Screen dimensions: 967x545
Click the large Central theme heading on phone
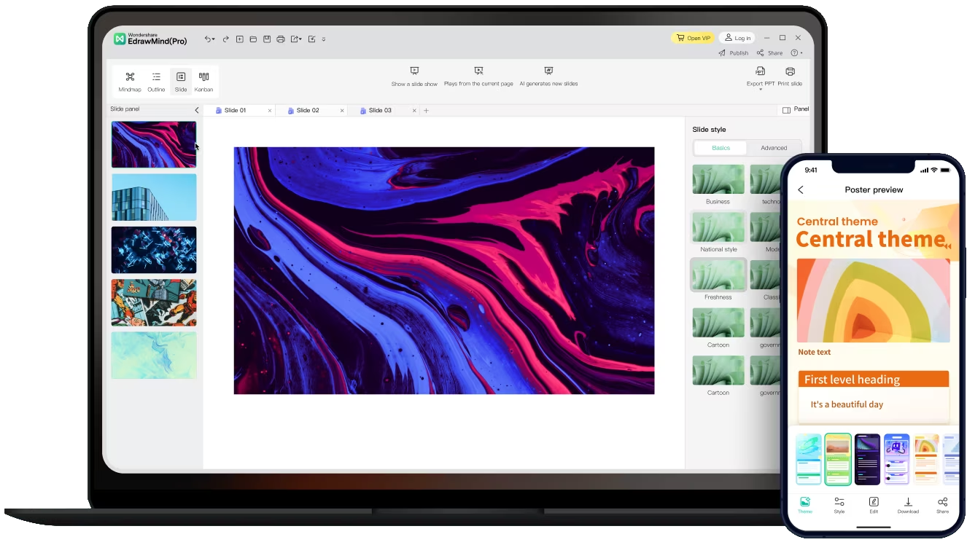[871, 240]
